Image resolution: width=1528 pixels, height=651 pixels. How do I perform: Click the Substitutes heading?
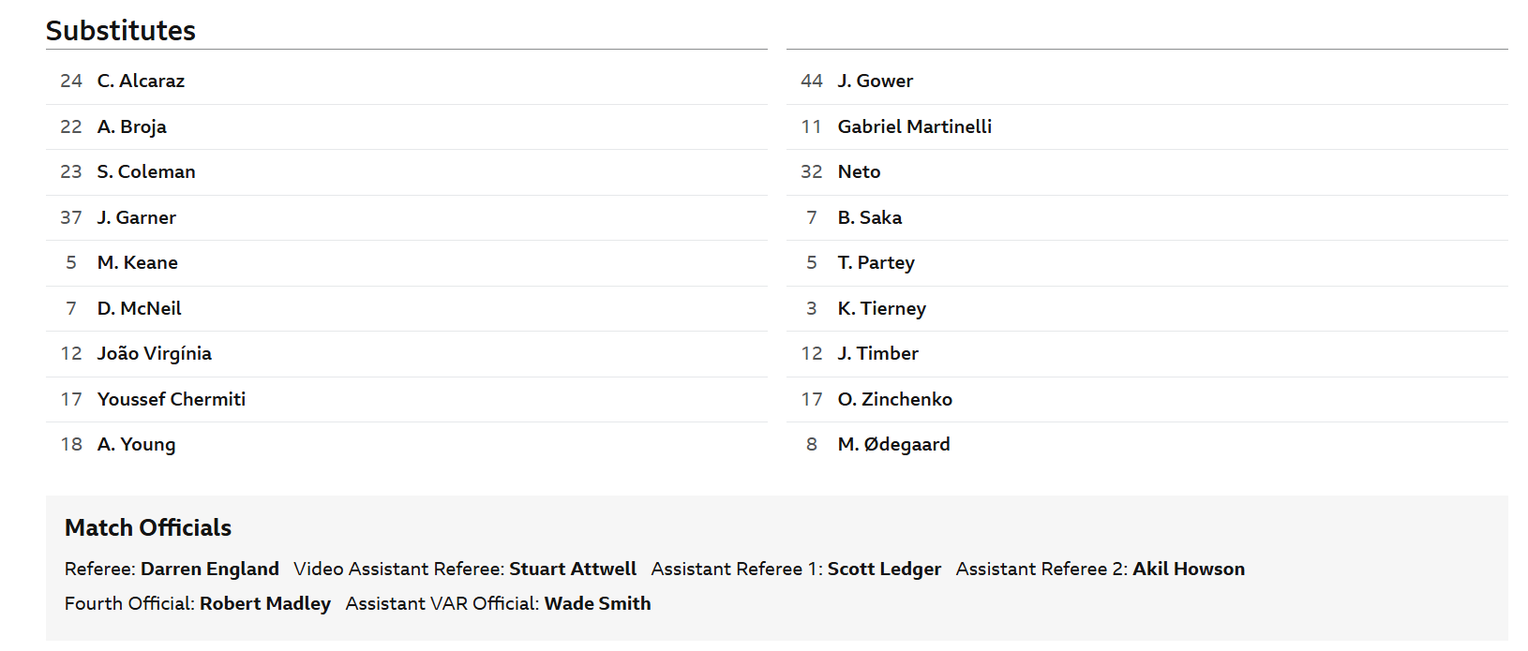point(121,31)
